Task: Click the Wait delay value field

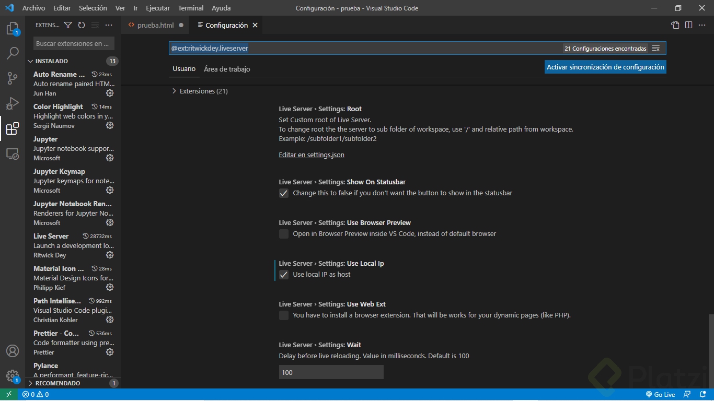Action: pyautogui.click(x=331, y=372)
